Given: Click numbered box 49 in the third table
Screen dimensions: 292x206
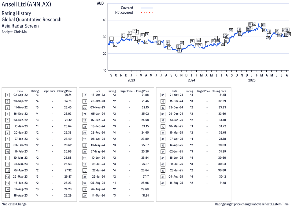Looking at the screenshot, I should pyautogui.click(x=163, y=183).
